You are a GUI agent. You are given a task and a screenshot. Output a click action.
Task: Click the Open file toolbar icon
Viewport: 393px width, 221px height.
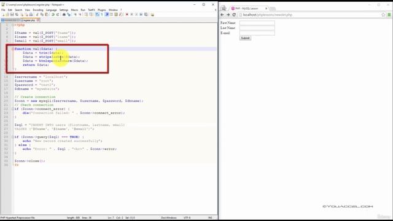7,15
